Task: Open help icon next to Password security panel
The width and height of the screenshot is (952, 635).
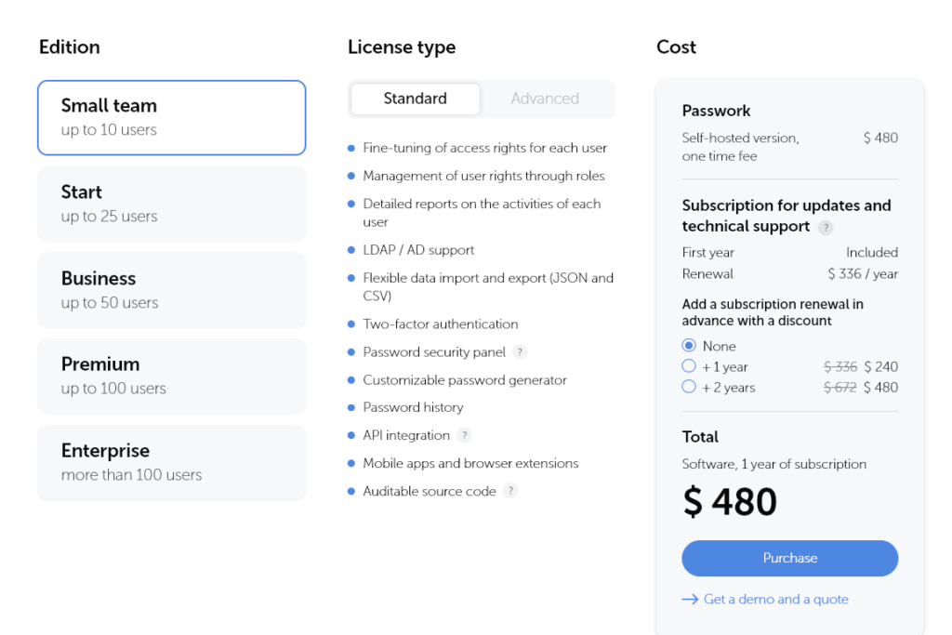Action: tap(520, 352)
